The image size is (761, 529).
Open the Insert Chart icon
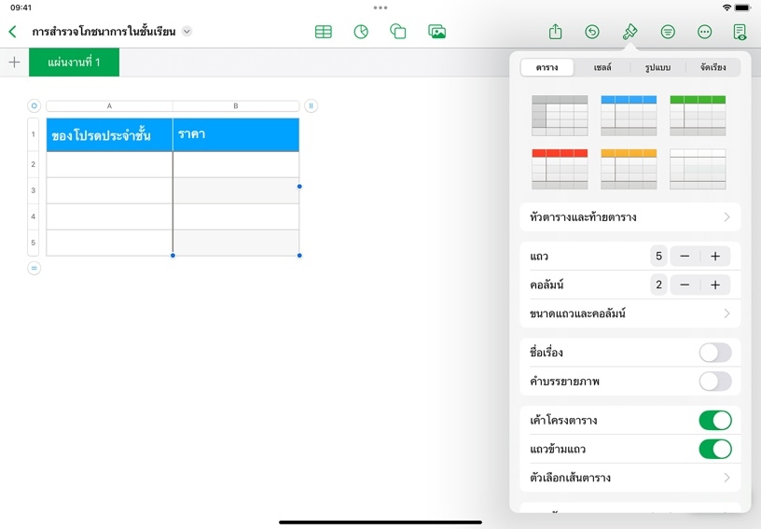click(x=361, y=32)
